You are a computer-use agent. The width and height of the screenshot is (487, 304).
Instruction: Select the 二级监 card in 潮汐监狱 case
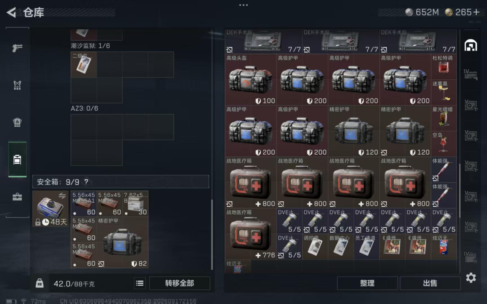coord(84,64)
